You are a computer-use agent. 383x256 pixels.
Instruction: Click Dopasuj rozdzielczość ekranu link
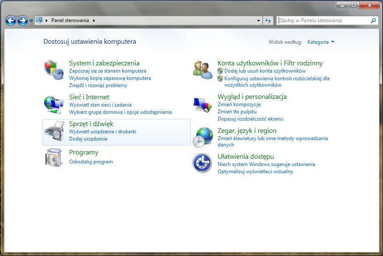click(x=250, y=119)
